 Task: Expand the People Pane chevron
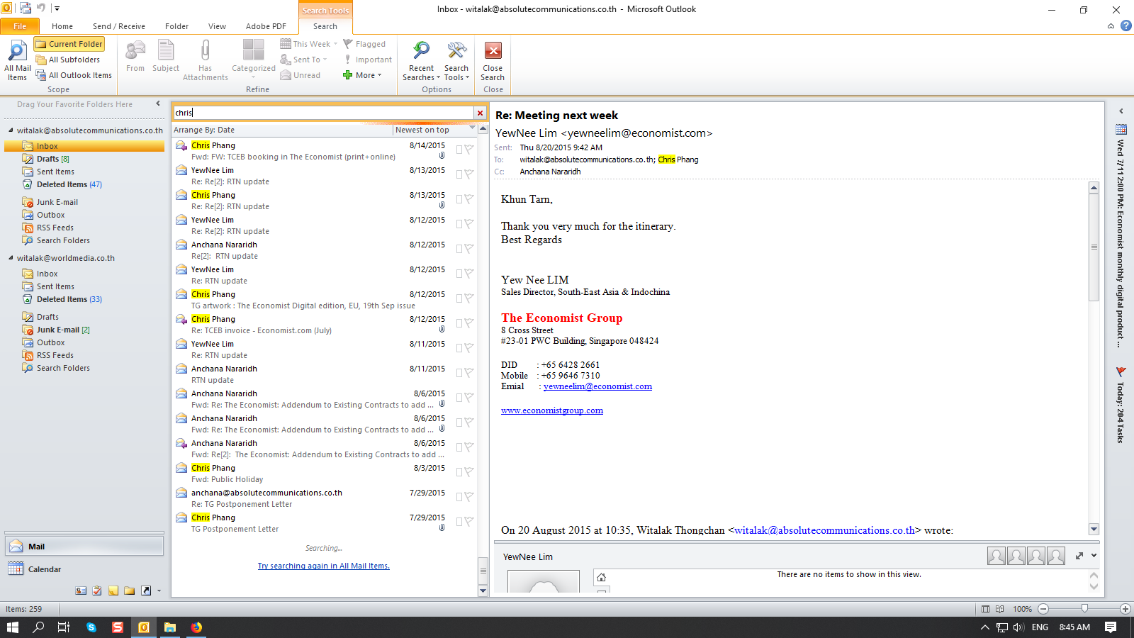(x=1094, y=556)
